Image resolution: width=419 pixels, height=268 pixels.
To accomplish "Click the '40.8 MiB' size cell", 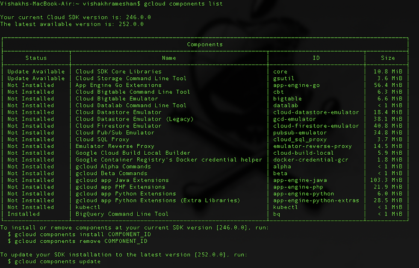I will (388, 126).
